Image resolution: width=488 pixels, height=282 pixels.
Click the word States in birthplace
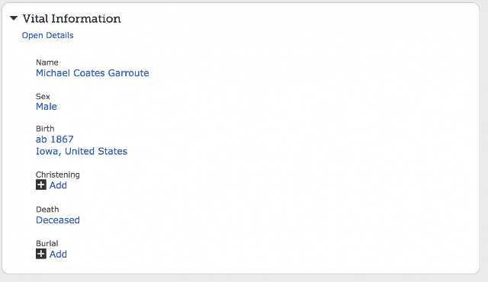[x=113, y=152]
